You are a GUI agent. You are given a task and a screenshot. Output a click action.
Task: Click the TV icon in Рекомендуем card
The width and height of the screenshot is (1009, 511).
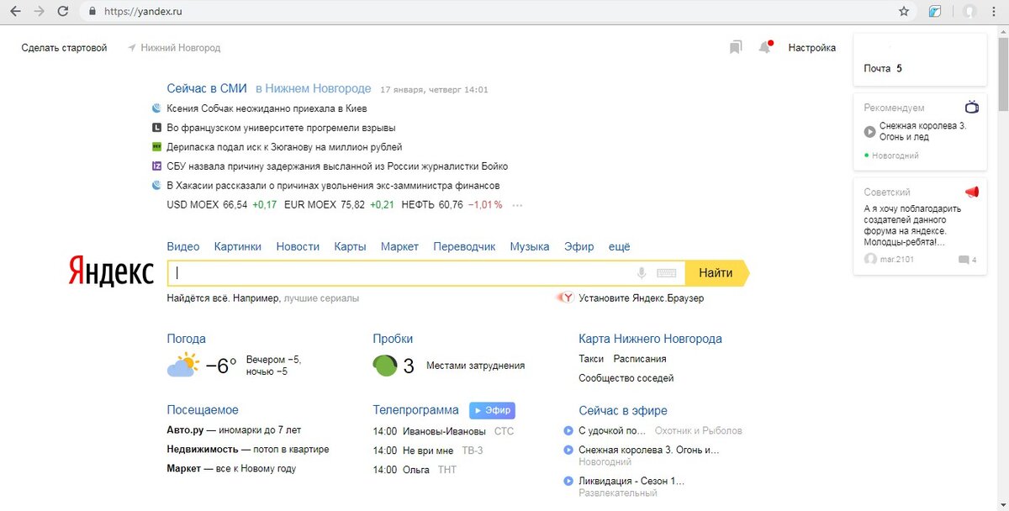(972, 108)
